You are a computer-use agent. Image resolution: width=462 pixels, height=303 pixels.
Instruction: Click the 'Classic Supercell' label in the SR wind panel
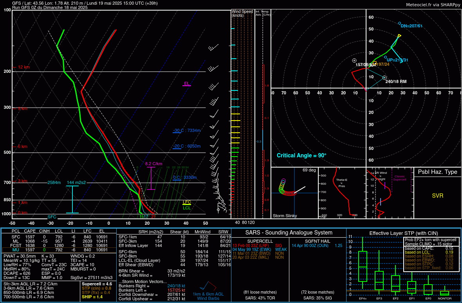click(x=399, y=178)
